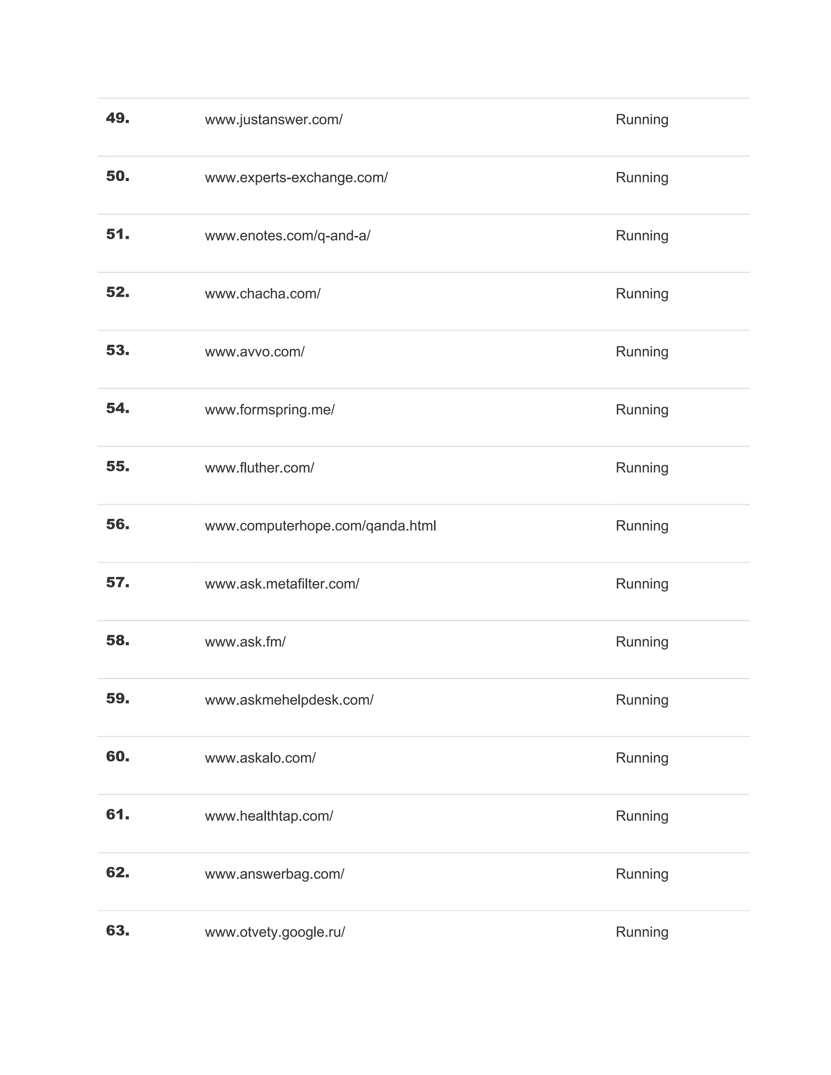Screen dimensions: 831x1075
Task: Open the www.justanswer.com link
Action: point(273,120)
